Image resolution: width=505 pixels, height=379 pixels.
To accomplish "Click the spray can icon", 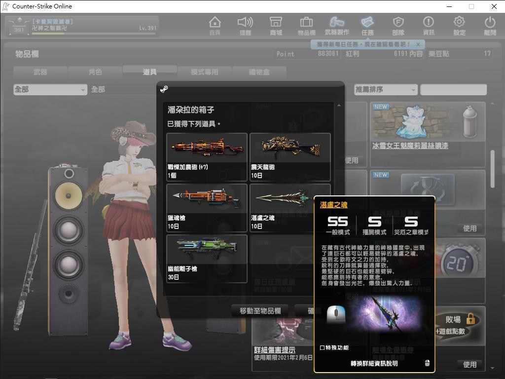I will tap(469, 121).
